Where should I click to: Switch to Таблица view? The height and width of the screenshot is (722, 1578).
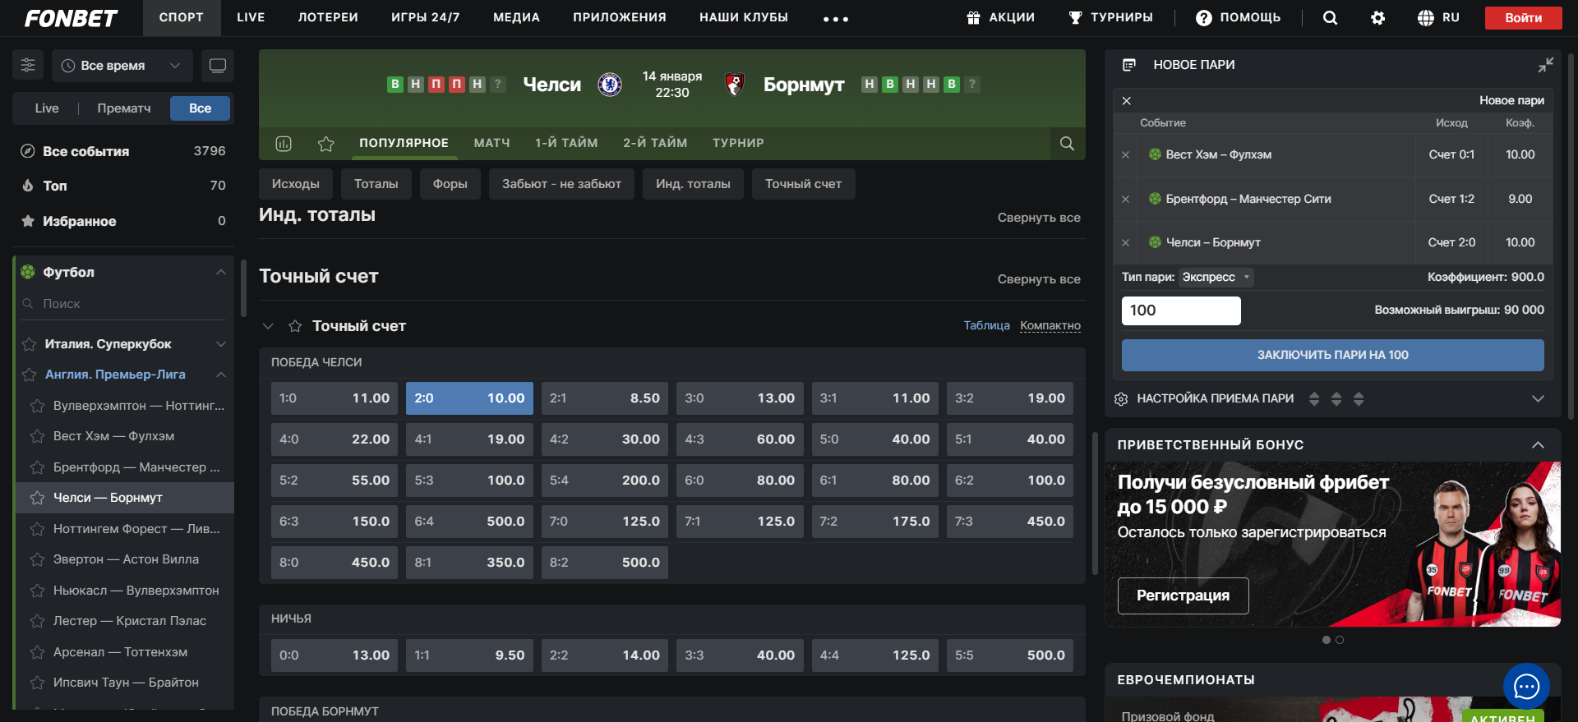tap(987, 326)
